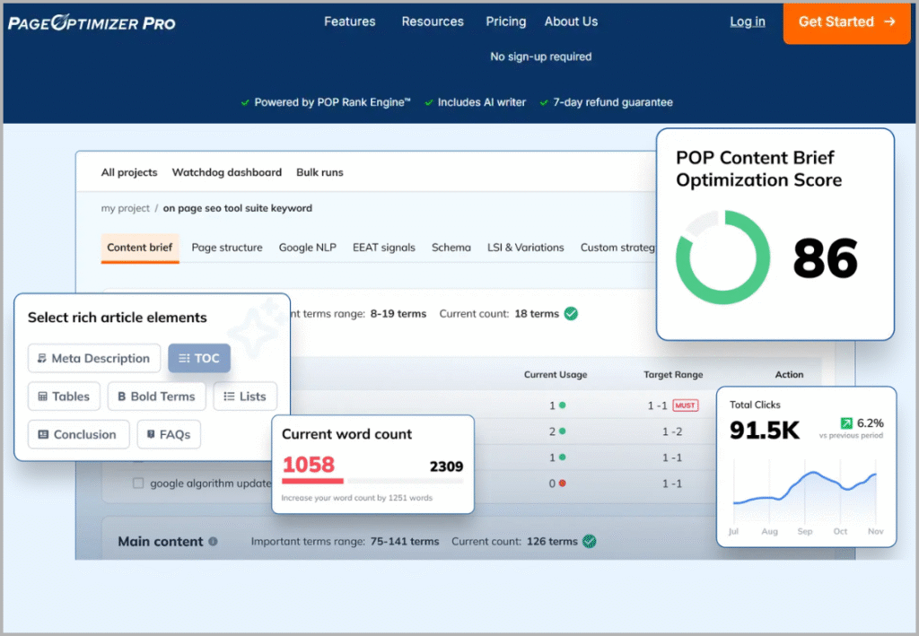
Task: Click the Total Clicks trend chart
Action: tap(806, 489)
